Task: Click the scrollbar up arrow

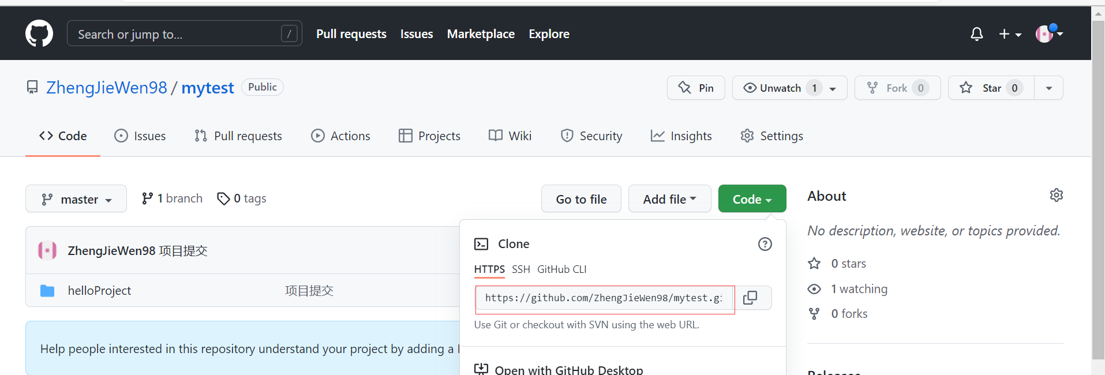Action: click(1098, 13)
